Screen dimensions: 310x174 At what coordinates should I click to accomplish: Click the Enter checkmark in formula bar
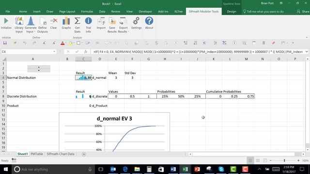[77, 52]
